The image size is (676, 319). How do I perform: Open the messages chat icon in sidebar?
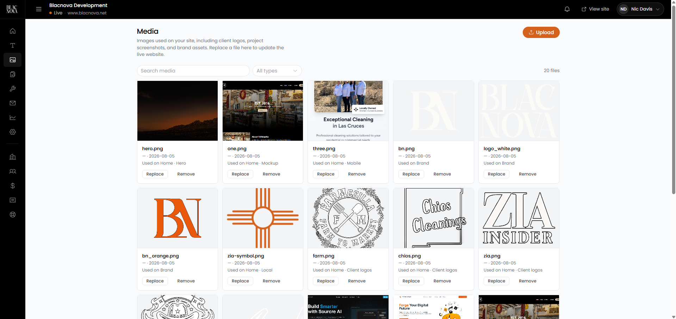pyautogui.click(x=13, y=200)
